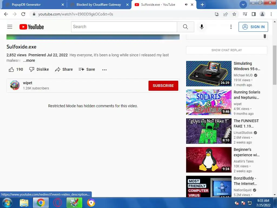Open BonziBuddy - The Internet title
The height and width of the screenshot is (208, 277).
245,181
